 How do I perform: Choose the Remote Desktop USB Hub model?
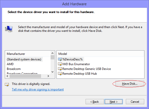point(80,73)
